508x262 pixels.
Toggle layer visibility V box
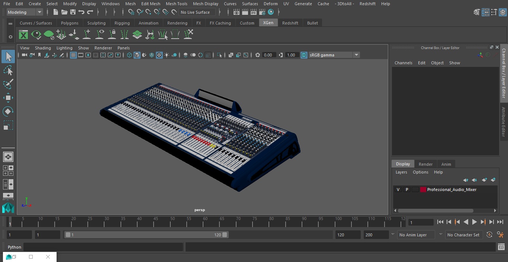(x=398, y=190)
